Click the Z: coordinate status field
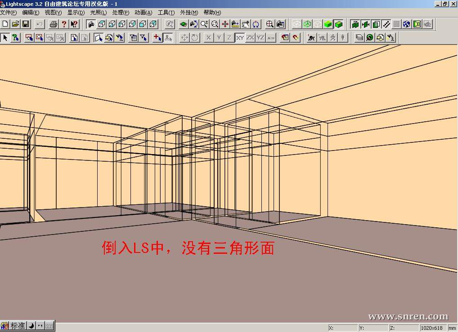The image size is (458, 332). pos(404,328)
